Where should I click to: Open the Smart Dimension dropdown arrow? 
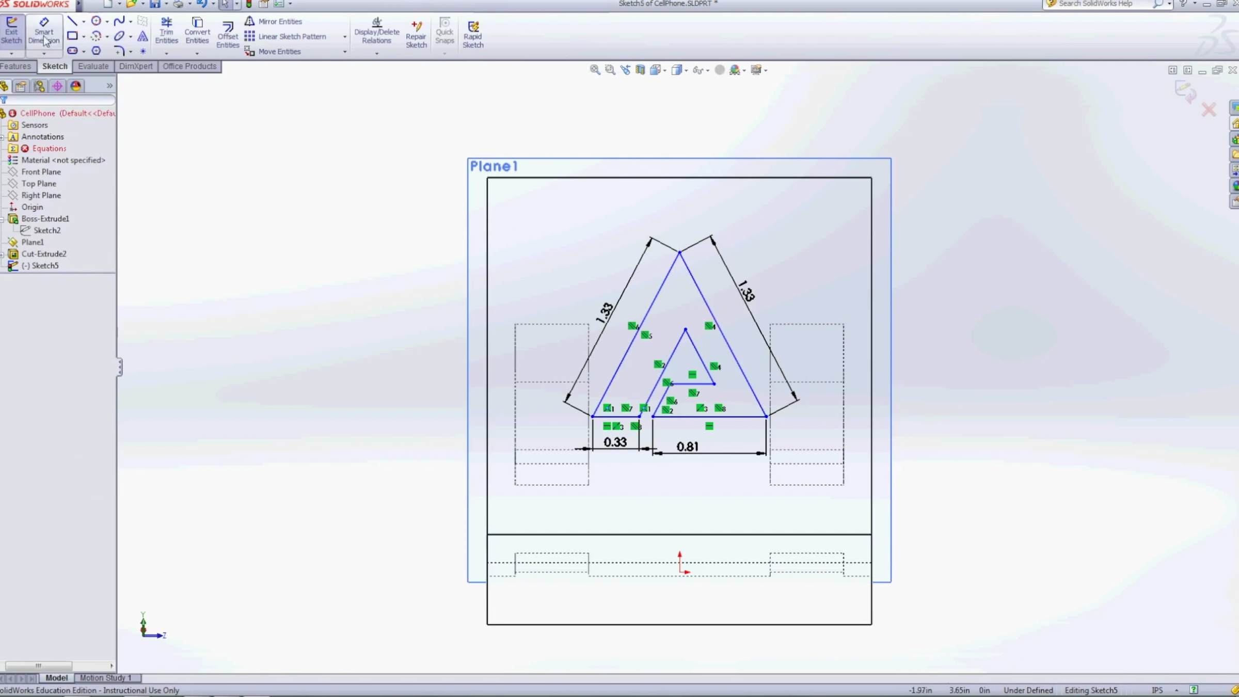[44, 53]
